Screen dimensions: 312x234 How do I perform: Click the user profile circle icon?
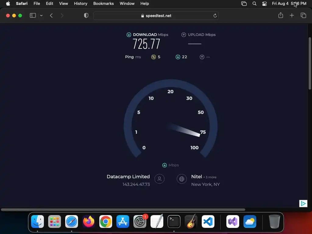[x=159, y=179]
